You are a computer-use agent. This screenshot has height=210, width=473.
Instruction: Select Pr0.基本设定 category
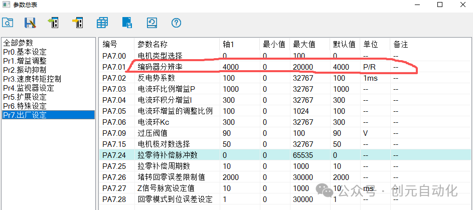[x=25, y=52]
